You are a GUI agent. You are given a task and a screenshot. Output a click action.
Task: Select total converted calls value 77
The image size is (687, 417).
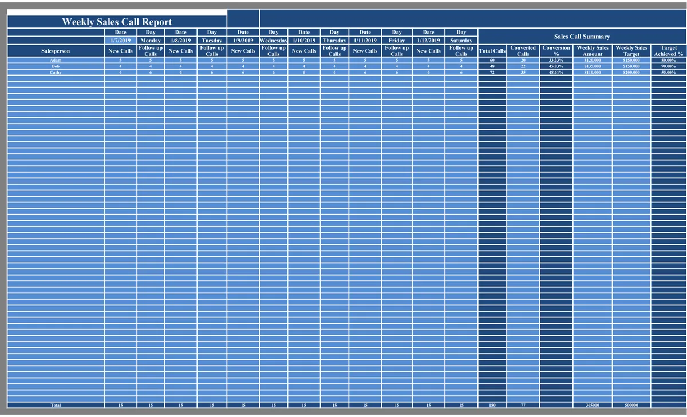click(523, 405)
